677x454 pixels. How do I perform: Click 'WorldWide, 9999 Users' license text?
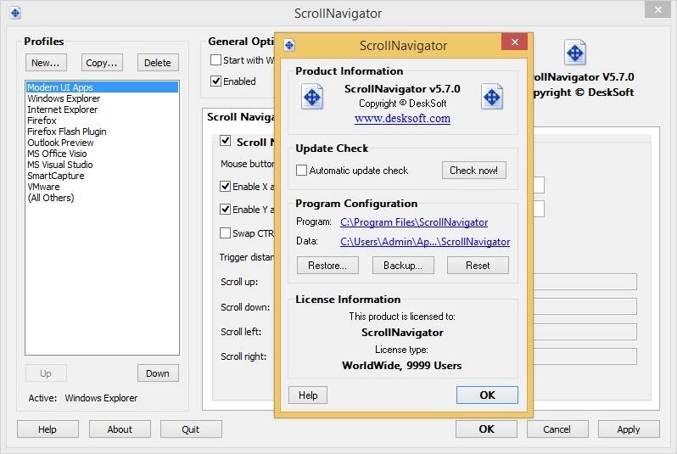(402, 366)
